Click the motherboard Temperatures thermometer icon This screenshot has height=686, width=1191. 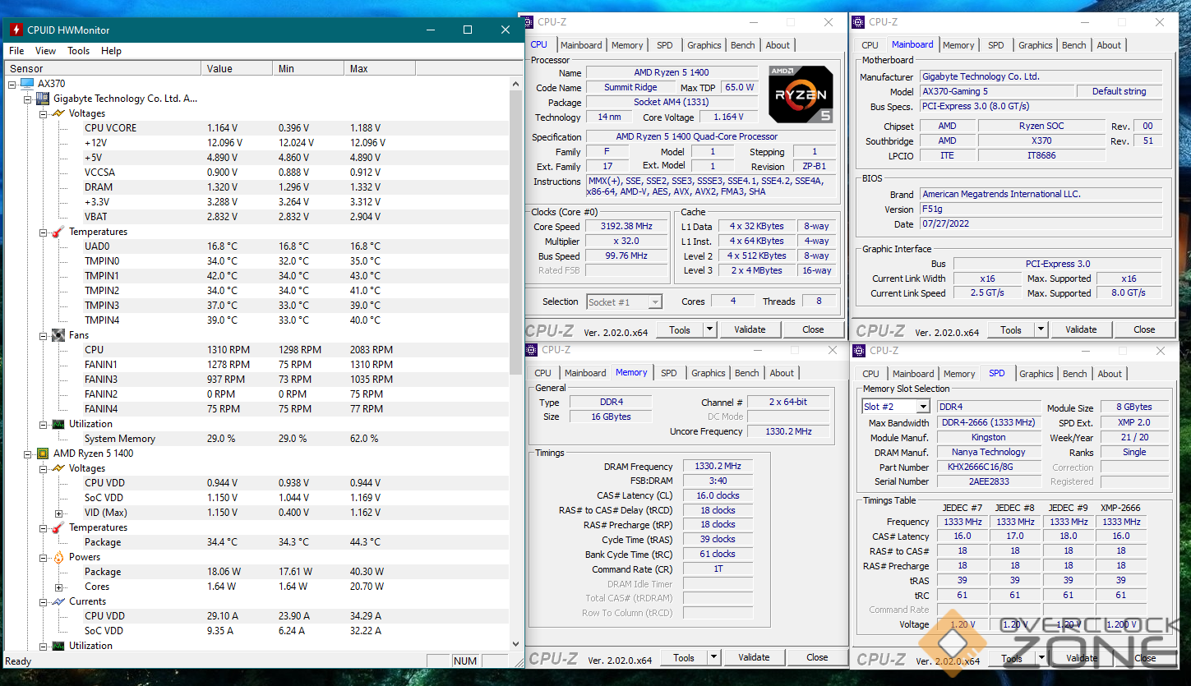pos(58,232)
